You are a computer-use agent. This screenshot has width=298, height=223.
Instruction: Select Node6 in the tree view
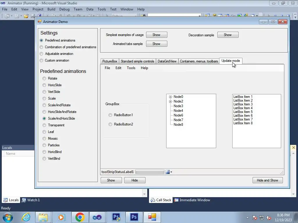178,115
